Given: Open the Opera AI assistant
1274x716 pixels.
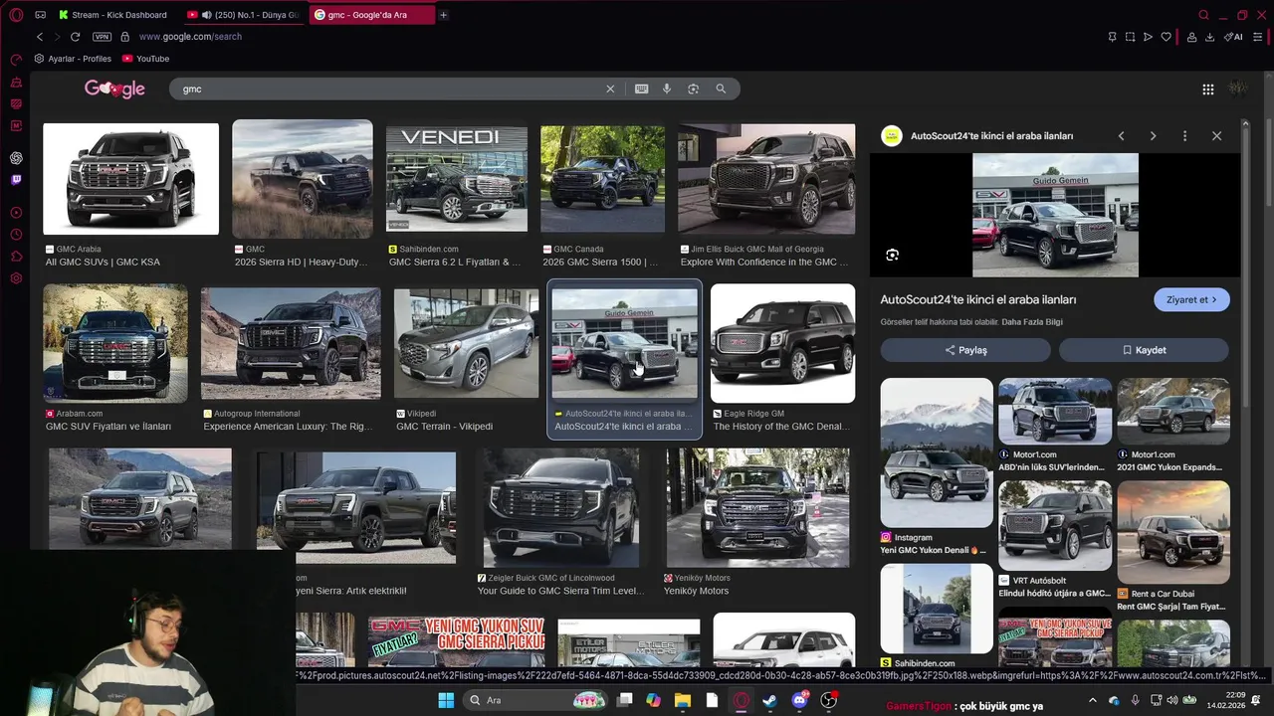Looking at the screenshot, I should (1233, 37).
